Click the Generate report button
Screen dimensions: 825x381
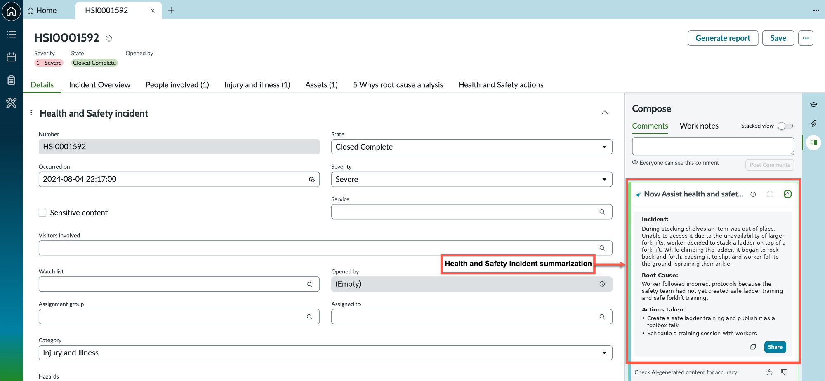(723, 38)
